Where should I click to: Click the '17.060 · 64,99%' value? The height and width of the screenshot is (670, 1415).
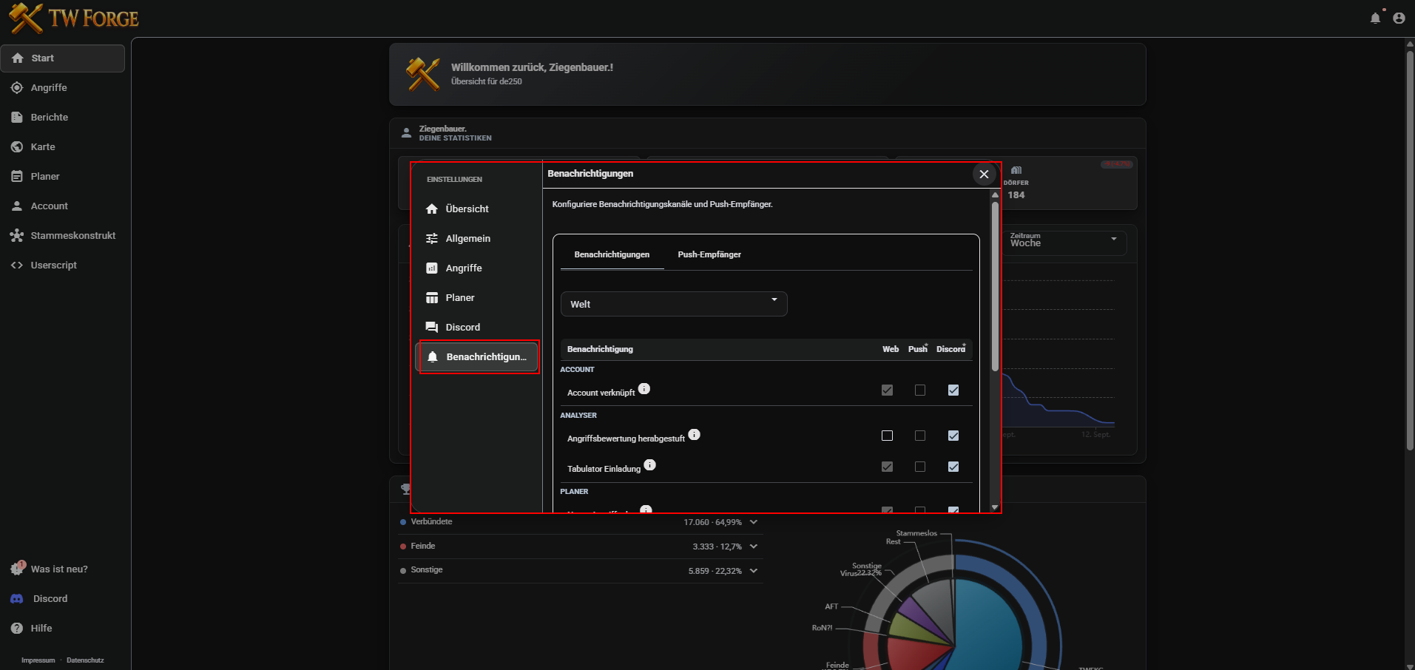pyautogui.click(x=713, y=522)
